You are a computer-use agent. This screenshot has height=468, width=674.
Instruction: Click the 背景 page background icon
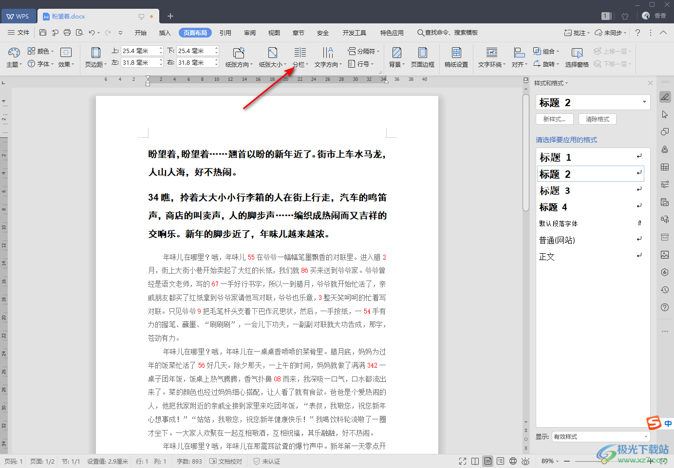coord(397,53)
